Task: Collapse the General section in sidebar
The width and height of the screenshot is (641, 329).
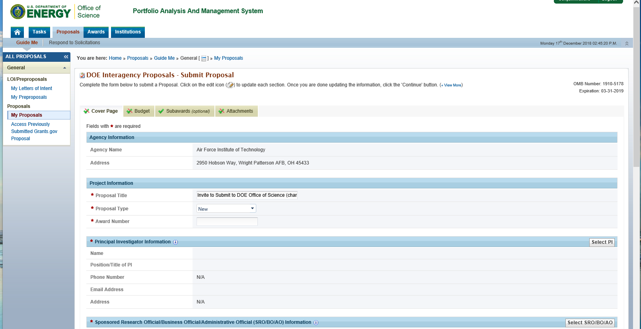Action: point(64,68)
